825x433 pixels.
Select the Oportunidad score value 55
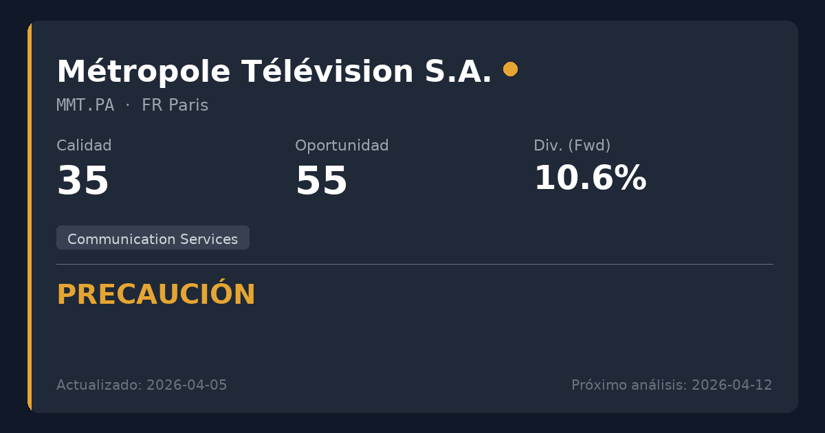pos(321,181)
